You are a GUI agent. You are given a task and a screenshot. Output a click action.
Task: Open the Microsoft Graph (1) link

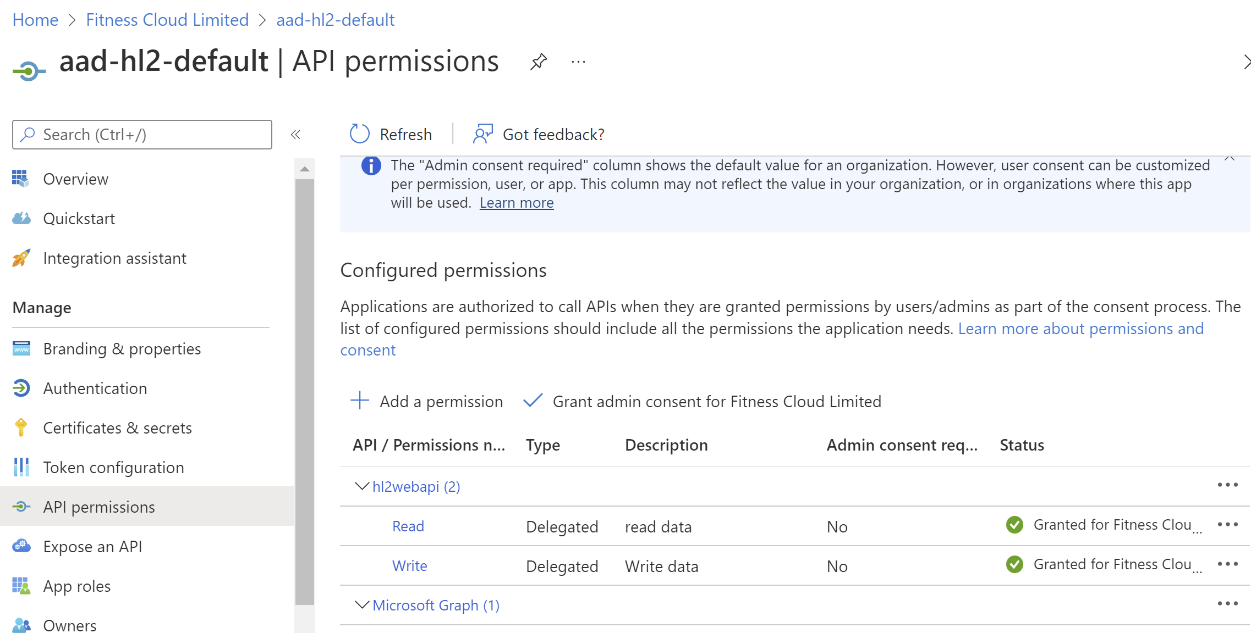pos(436,606)
